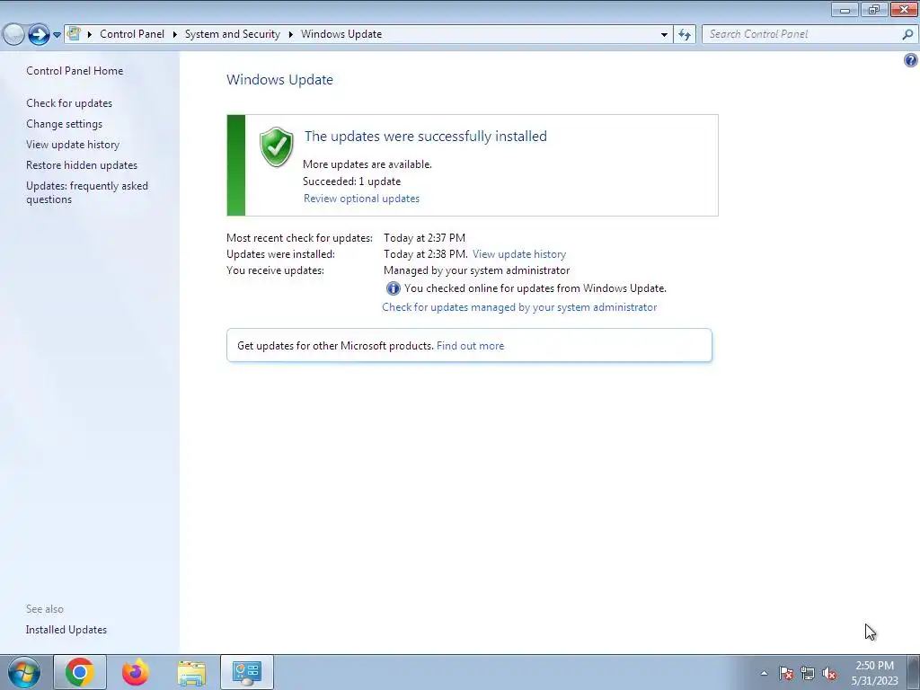Open Control Panel Home link
920x690 pixels.
pos(75,70)
